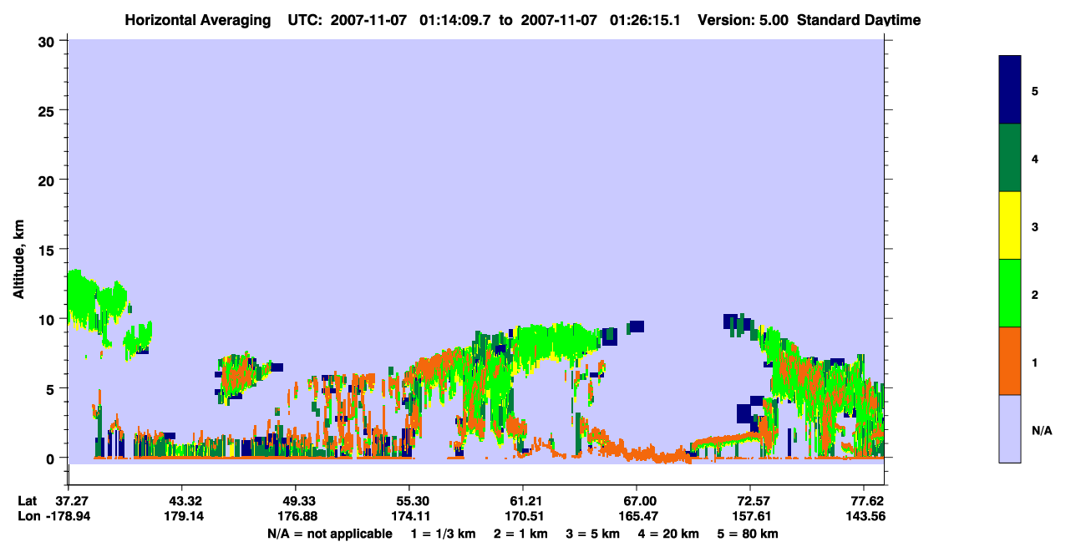1086x557 pixels.
Task: Click the 'Lon' row label
Action: pyautogui.click(x=28, y=516)
